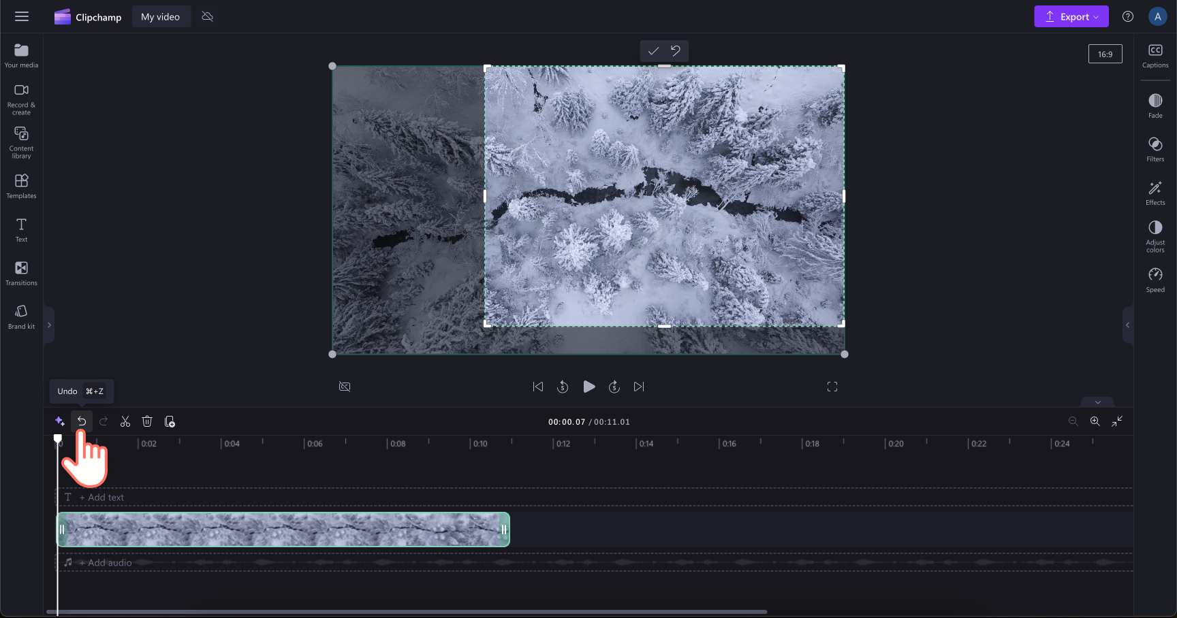Skip to the start of video
The image size is (1177, 618).
click(538, 387)
